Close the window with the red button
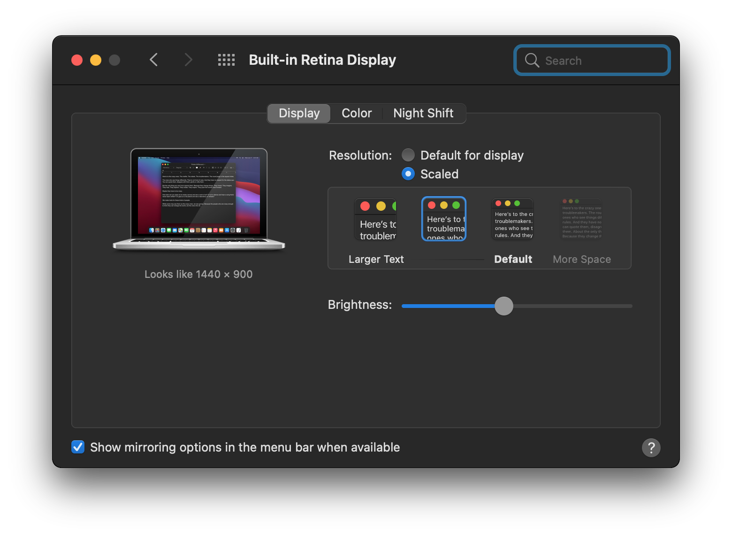 coord(77,60)
